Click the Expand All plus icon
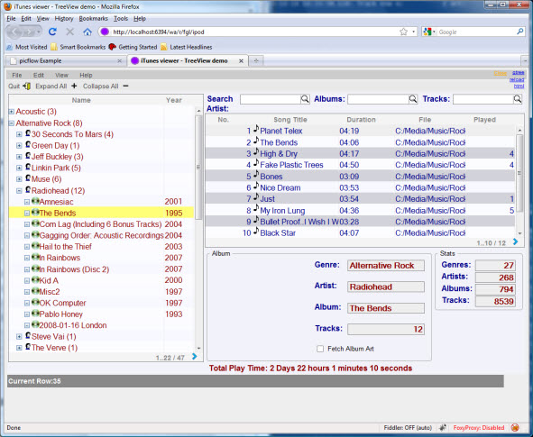The image size is (533, 437). tap(74, 86)
